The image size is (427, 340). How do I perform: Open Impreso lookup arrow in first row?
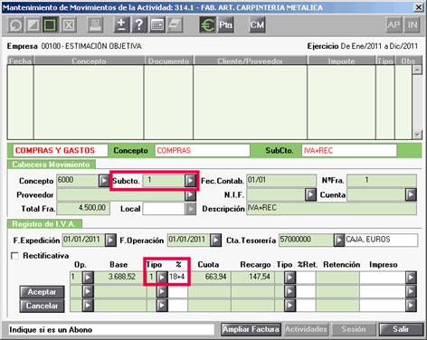[x=411, y=278]
